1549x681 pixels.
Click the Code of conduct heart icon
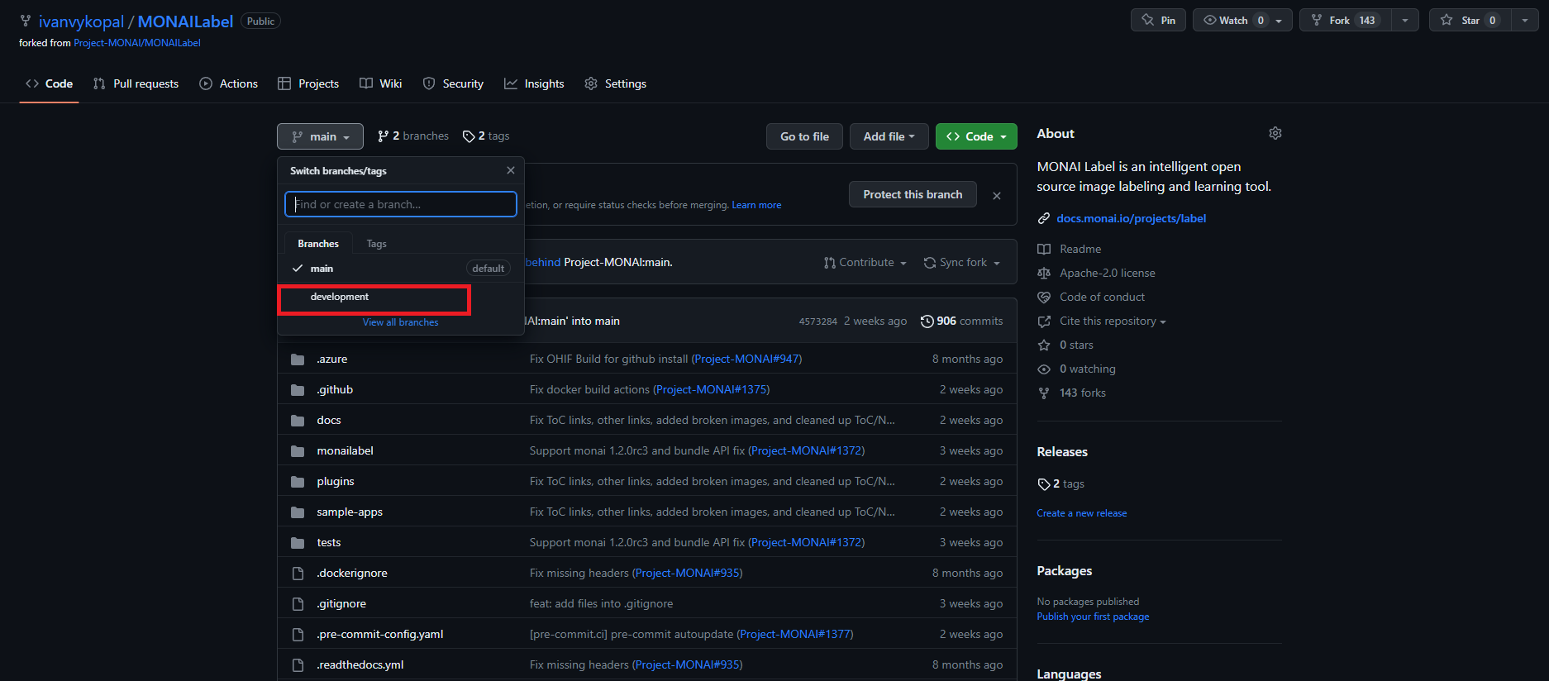1044,297
